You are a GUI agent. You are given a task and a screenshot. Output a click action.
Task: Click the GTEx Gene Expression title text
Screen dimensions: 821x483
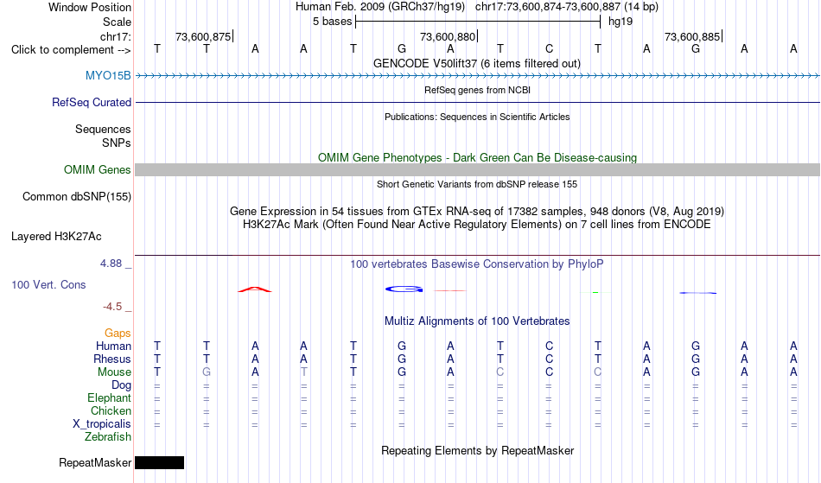coord(477,212)
